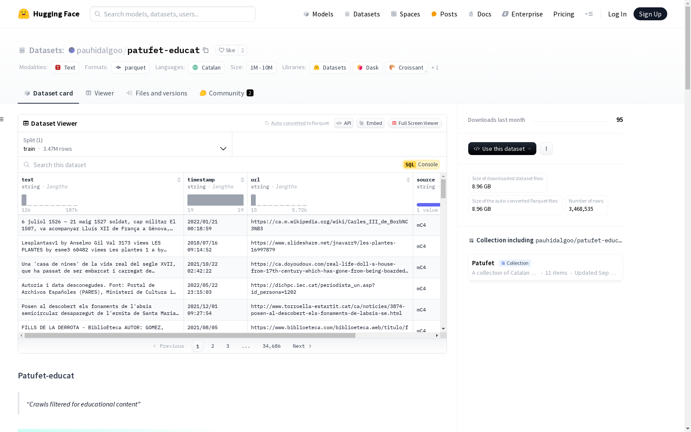Open Full Screen Viewer
691x432 pixels.
[415, 123]
